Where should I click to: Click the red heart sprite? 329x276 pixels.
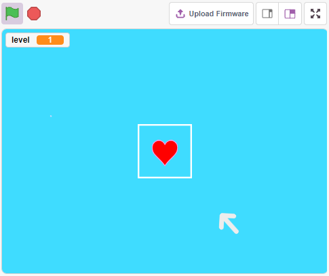click(x=165, y=153)
